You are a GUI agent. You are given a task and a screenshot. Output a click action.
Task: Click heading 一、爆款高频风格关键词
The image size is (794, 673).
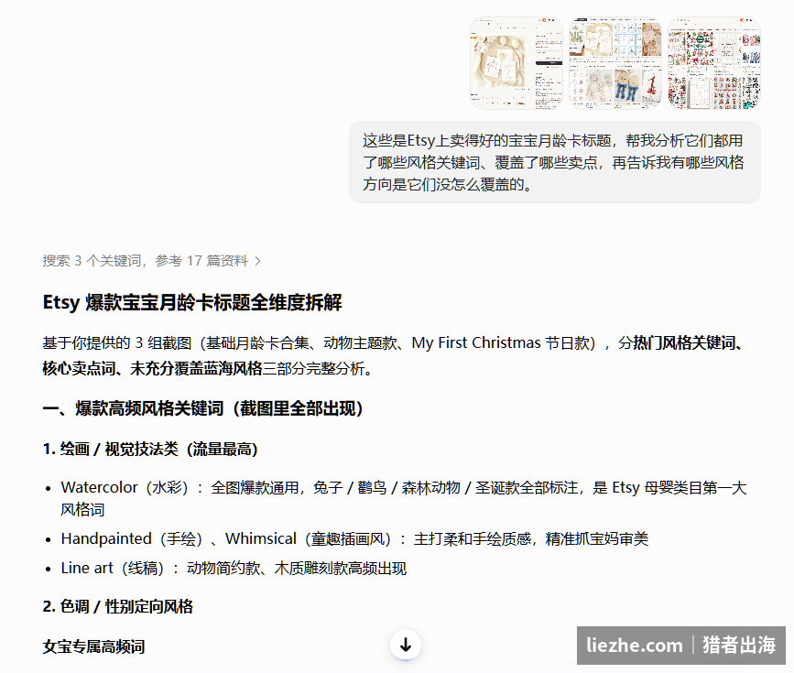click(x=203, y=408)
